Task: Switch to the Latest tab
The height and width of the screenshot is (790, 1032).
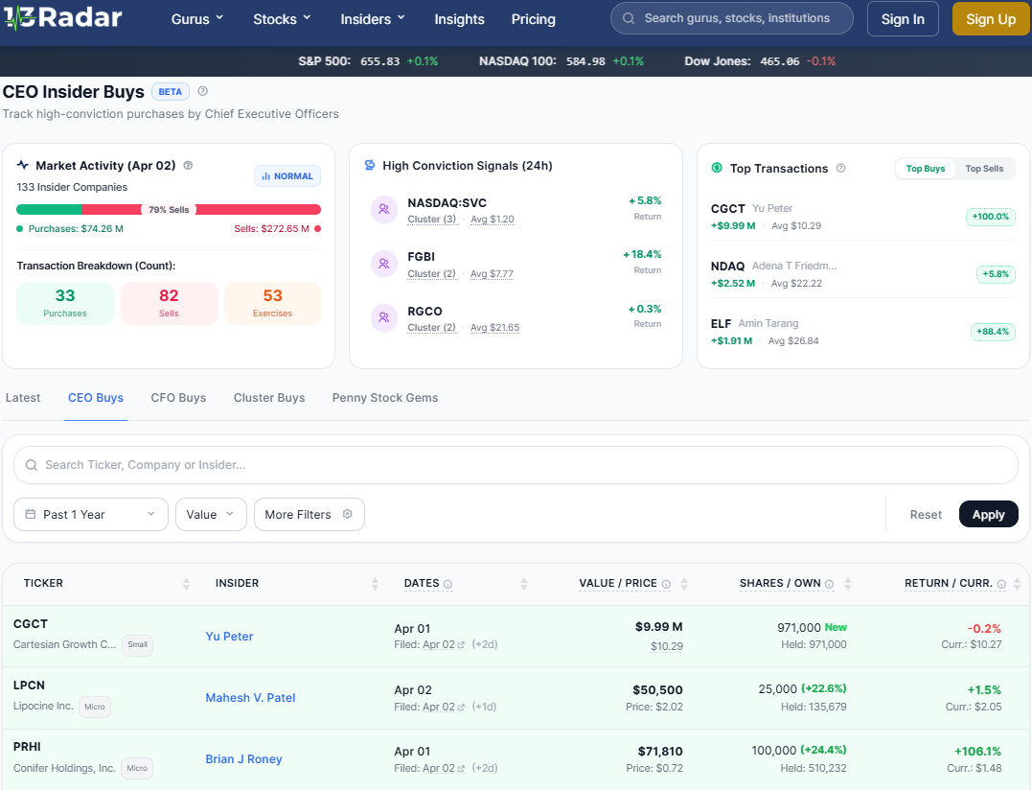Action: click(x=23, y=398)
